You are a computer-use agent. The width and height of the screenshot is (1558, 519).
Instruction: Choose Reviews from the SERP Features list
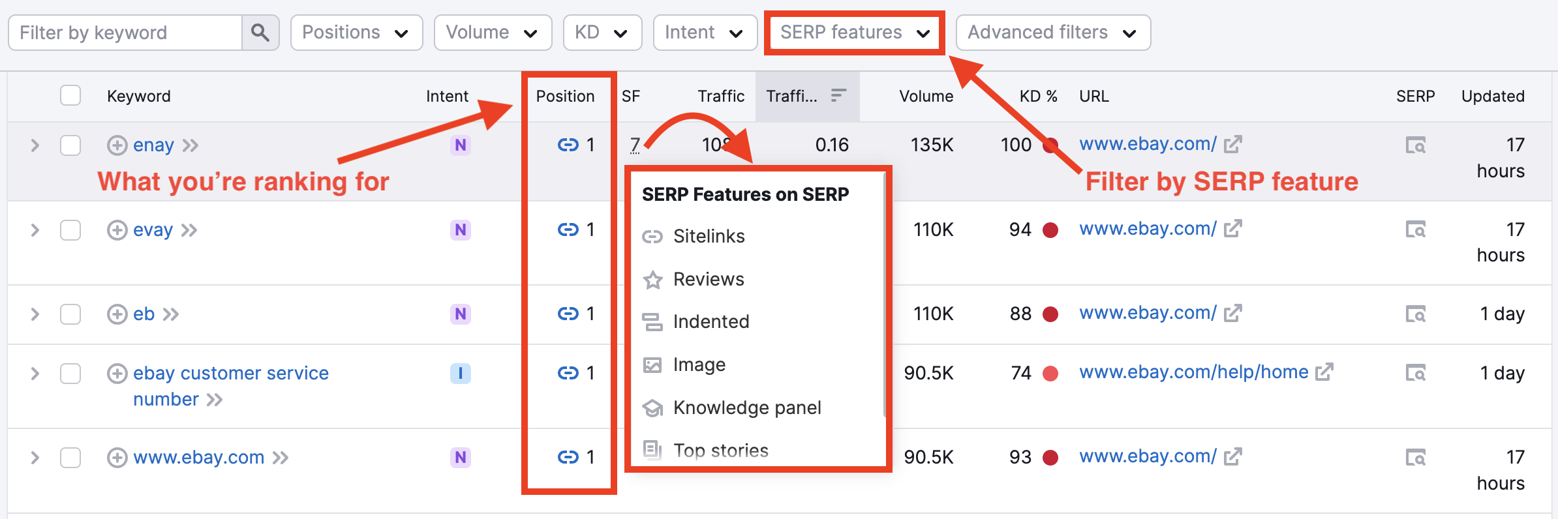(708, 279)
